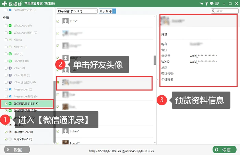Viewport: 240px width, 155px height.
Task: Open the 显示全部 (15317) dropdown
Action: [77, 11]
